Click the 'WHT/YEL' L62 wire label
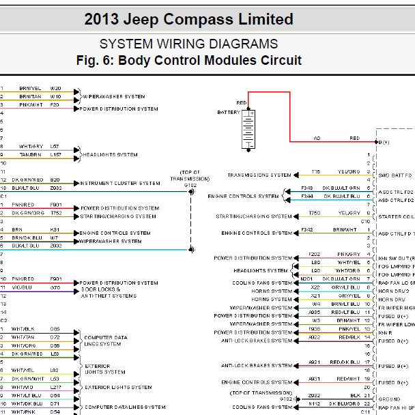Image resolution: width=415 pixels, height=415 pixels. click(x=23, y=370)
